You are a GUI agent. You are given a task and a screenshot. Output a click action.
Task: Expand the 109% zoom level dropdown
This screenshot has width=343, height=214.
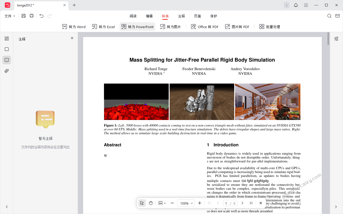pos(186,203)
